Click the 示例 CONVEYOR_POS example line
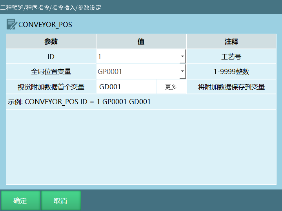 click(79, 102)
